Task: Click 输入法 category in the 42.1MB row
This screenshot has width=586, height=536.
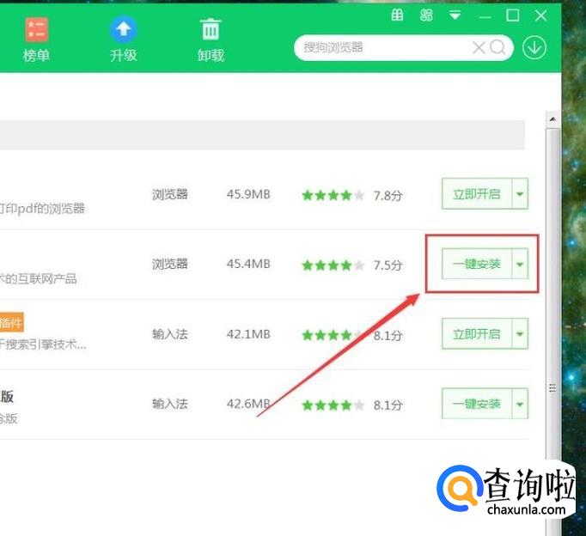Action: [169, 334]
